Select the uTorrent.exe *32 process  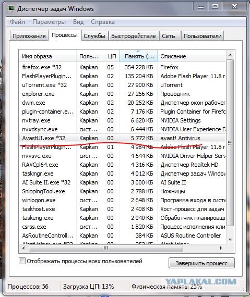pos(122,85)
